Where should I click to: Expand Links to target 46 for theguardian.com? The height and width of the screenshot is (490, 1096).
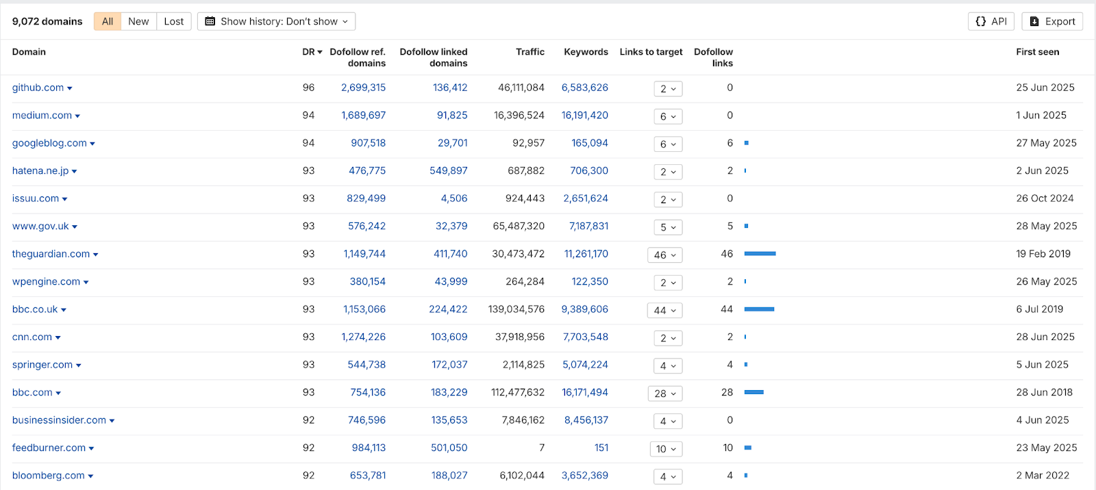[665, 255]
